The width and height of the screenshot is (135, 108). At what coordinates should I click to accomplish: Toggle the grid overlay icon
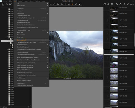[112, 4]
